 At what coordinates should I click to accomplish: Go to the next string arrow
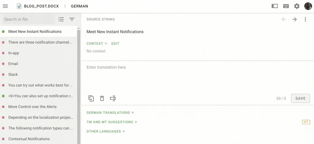click(294, 19)
